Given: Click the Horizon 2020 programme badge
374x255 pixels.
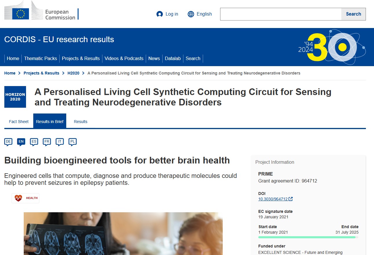Looking at the screenshot, I should (15, 97).
